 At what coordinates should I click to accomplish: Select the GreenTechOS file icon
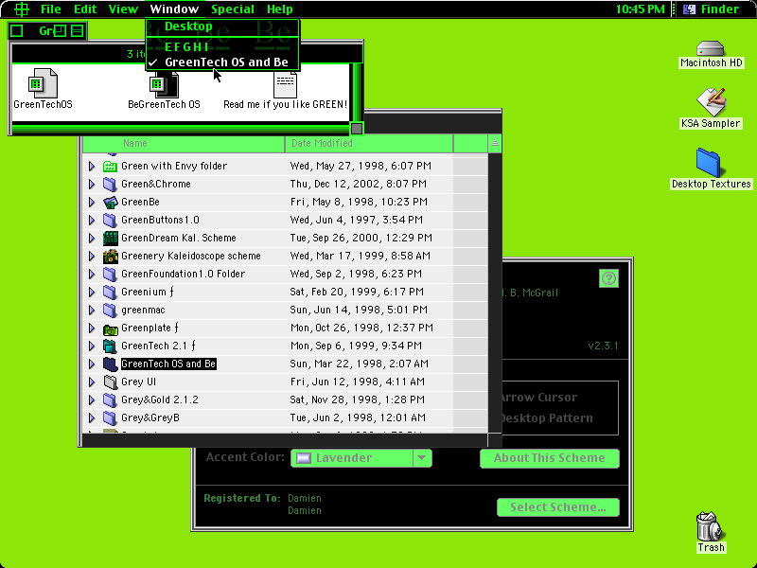click(43, 83)
